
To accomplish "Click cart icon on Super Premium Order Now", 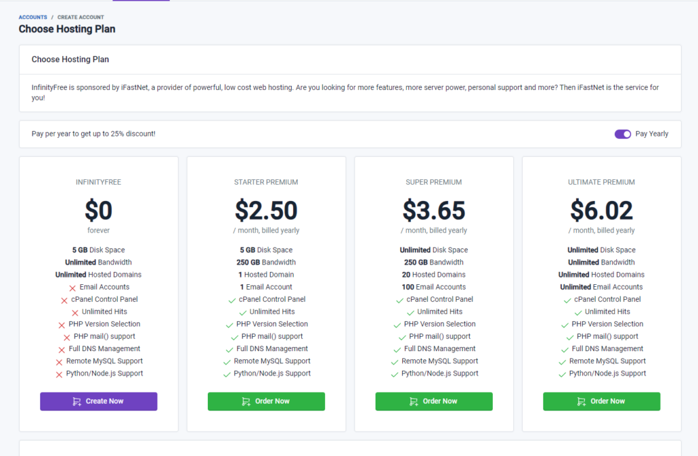I will point(414,401).
